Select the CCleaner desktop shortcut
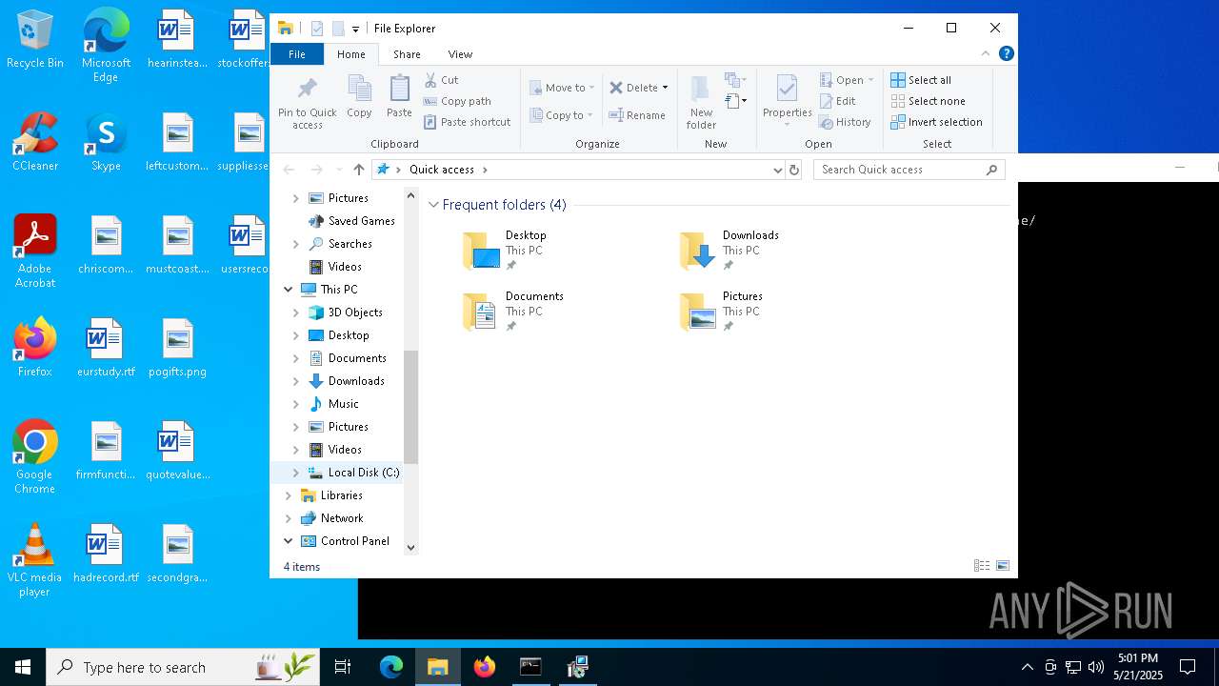 click(35, 142)
